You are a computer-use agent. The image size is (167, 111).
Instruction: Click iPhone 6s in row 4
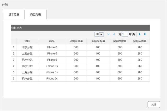point(52,66)
